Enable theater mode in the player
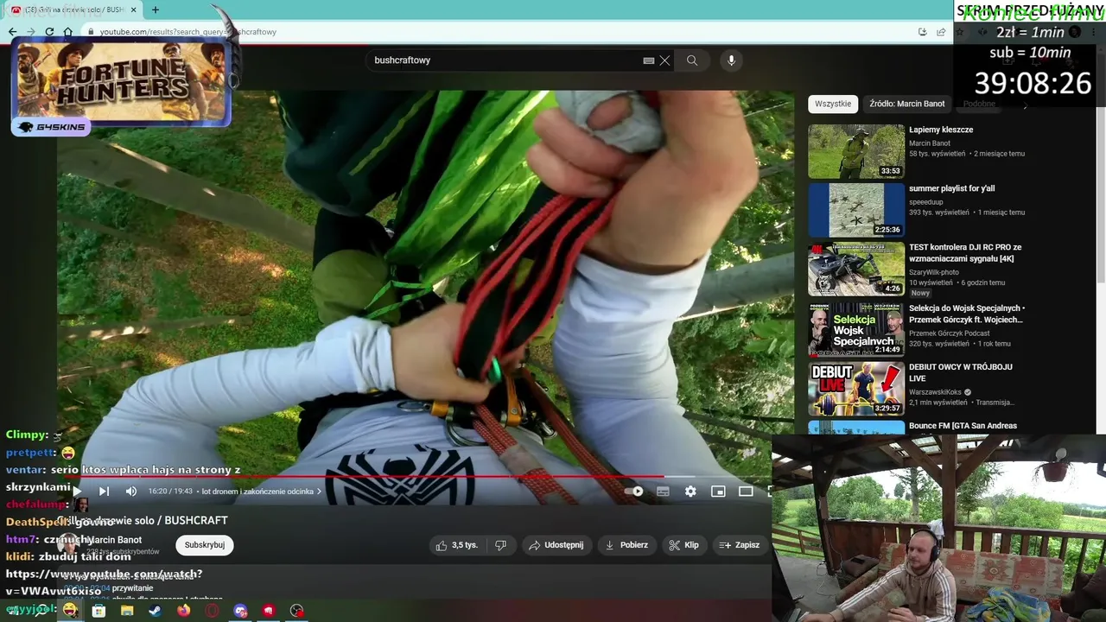Screen dimensions: 1106x622 pos(746,492)
